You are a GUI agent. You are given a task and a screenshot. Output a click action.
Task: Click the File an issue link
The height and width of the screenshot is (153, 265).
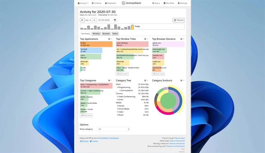click(x=179, y=138)
